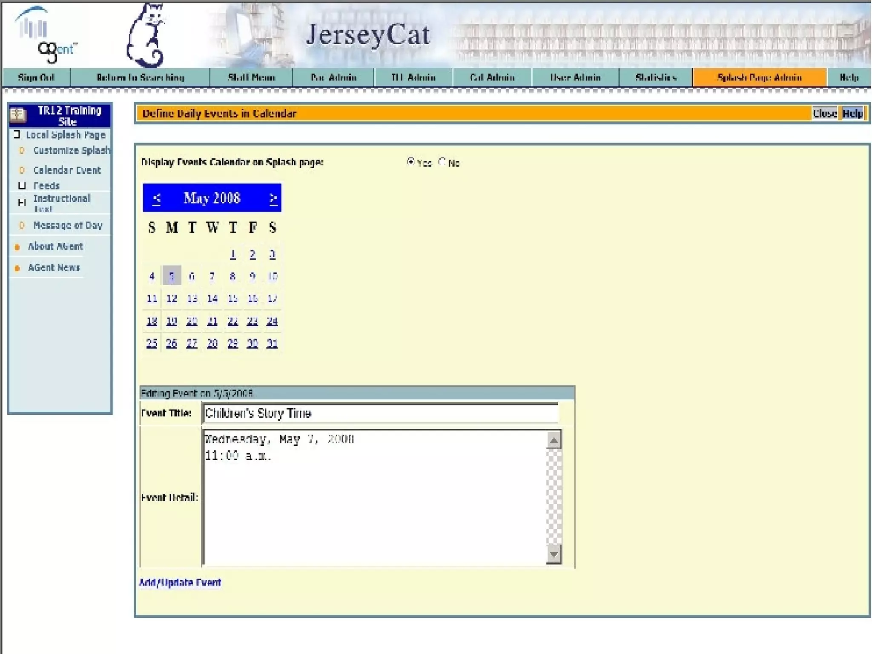
Task: Select Yes for display events calendar
Action: pos(410,162)
